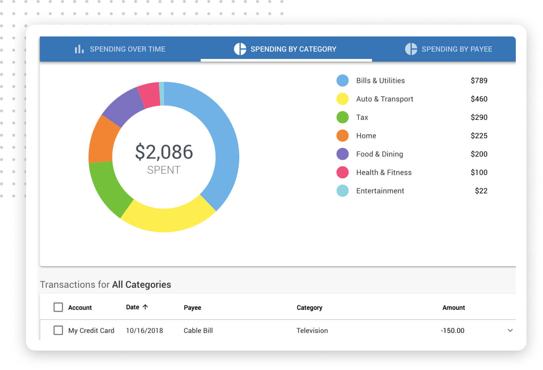
Task: Check the My Credit Card transaction checkbox
Action: [x=58, y=330]
